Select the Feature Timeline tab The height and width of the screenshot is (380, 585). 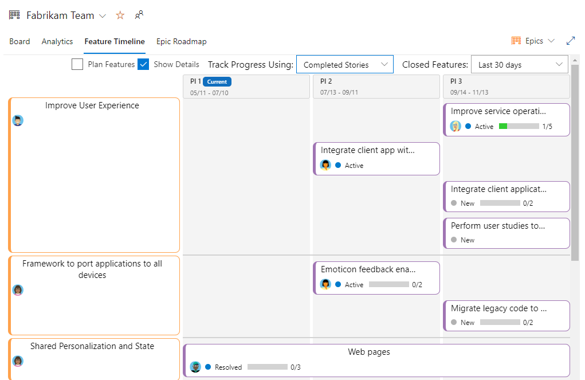click(x=115, y=41)
